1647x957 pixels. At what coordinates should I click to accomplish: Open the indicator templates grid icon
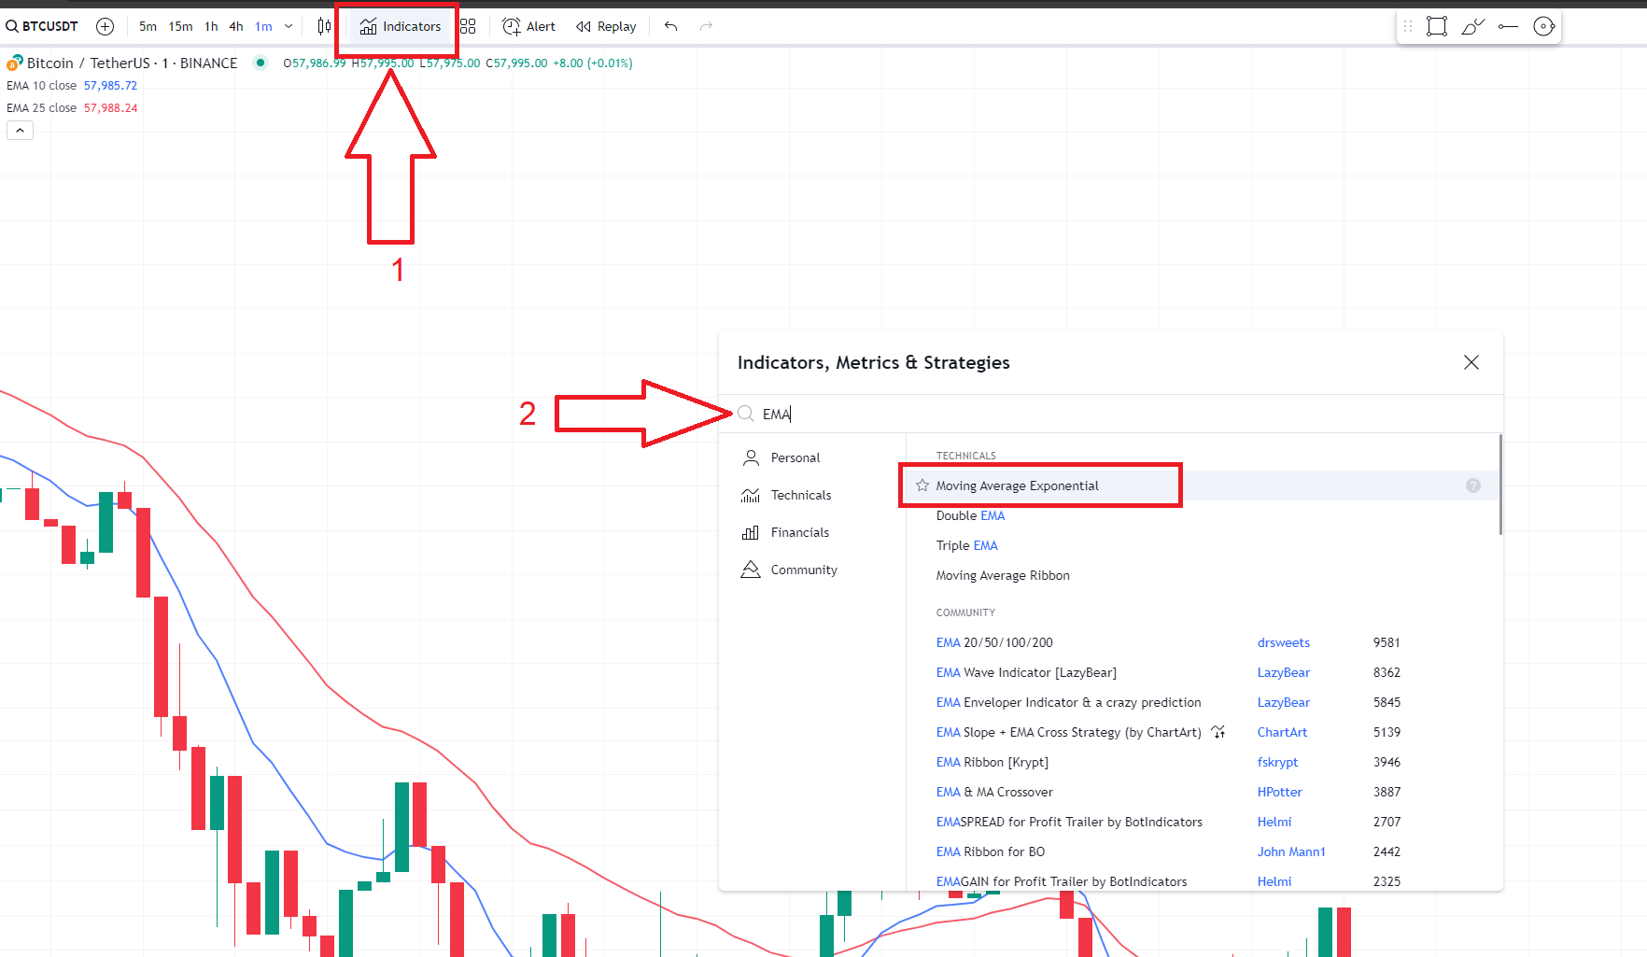[x=468, y=26]
